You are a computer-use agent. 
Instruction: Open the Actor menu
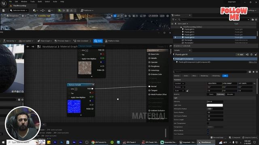click(x=55, y=2)
